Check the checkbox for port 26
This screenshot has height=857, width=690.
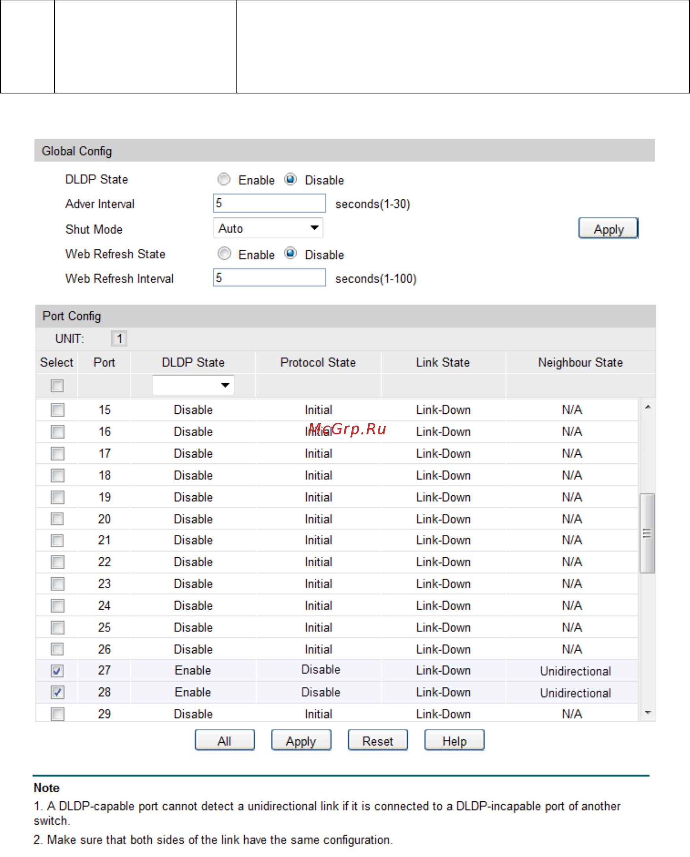click(58, 650)
